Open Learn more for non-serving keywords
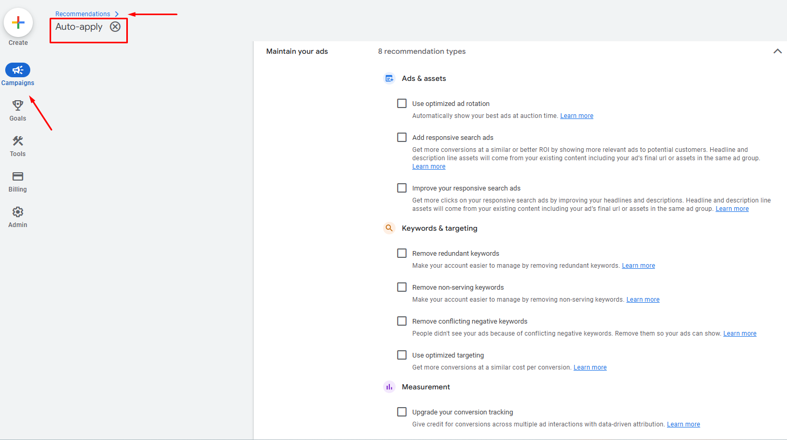This screenshot has width=787, height=440. coord(642,300)
